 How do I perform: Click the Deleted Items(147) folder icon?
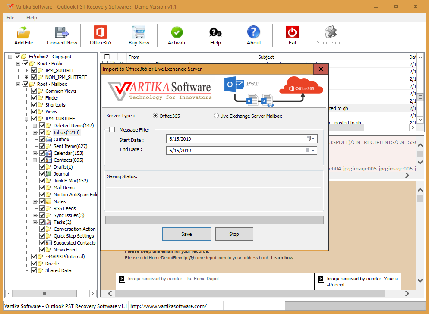[48, 126]
